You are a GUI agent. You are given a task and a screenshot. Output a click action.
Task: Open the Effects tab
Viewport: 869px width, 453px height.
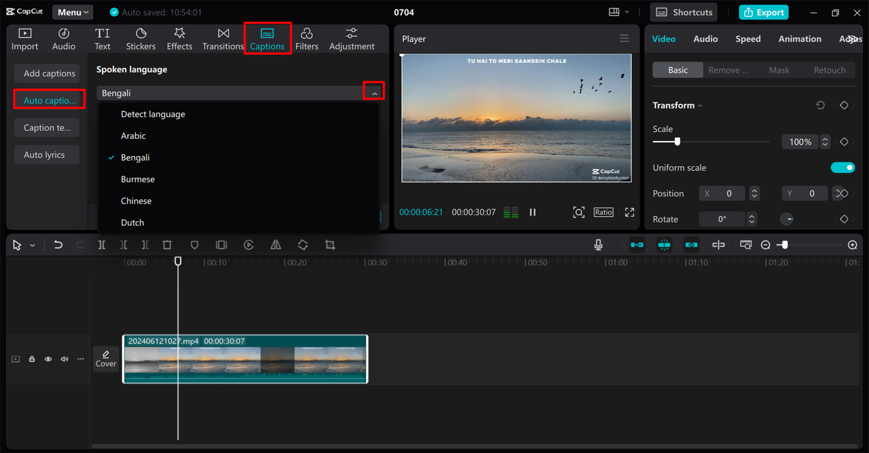pos(180,39)
